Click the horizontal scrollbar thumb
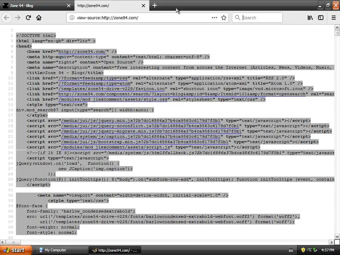Viewport: 340px width, 255px height. pos(13,242)
